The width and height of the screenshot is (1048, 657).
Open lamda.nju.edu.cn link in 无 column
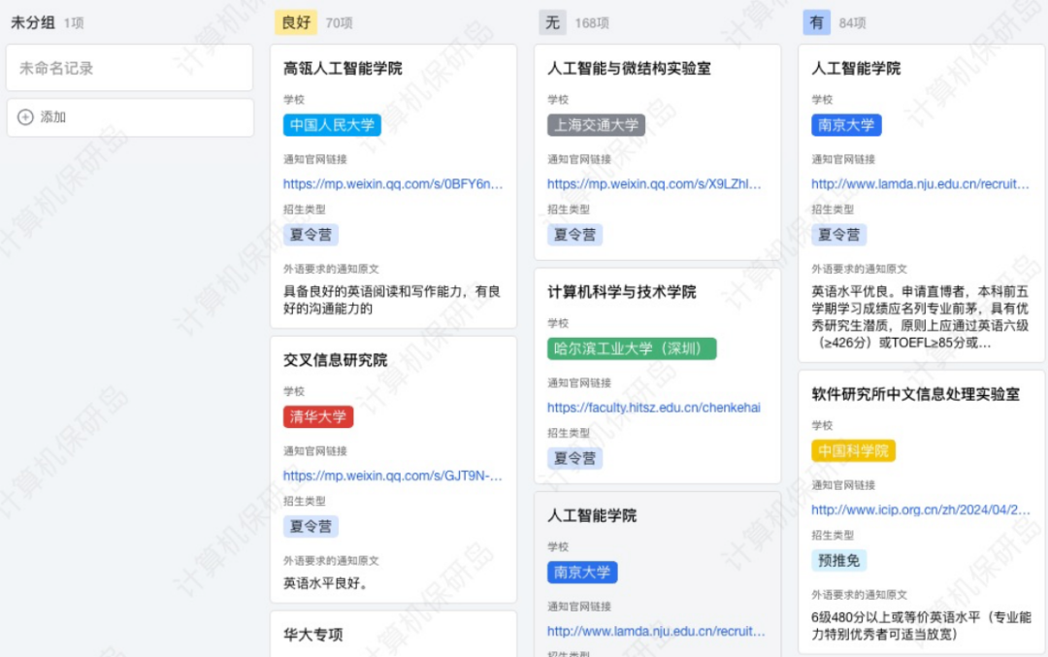(656, 632)
